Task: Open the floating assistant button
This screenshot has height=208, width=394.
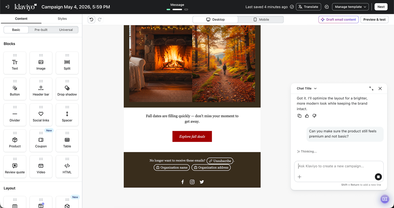Action: pyautogui.click(x=385, y=199)
